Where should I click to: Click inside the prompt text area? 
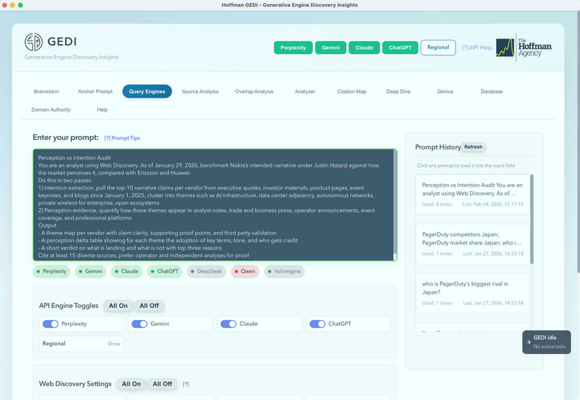213,205
